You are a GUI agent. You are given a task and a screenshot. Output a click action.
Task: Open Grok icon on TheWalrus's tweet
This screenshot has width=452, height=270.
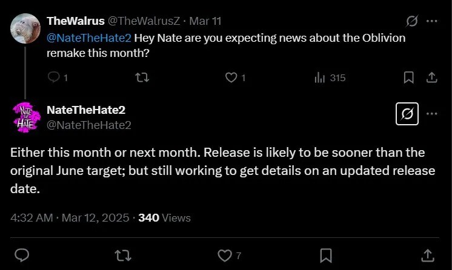(x=411, y=21)
